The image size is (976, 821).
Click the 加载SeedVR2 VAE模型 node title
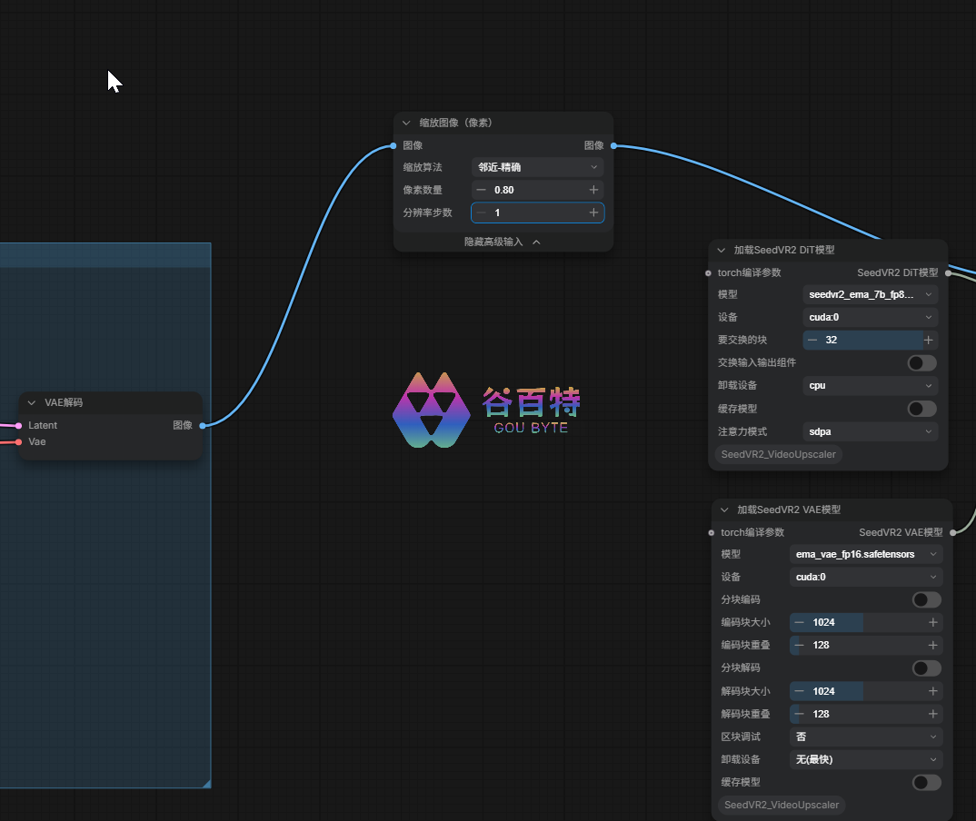click(x=789, y=510)
